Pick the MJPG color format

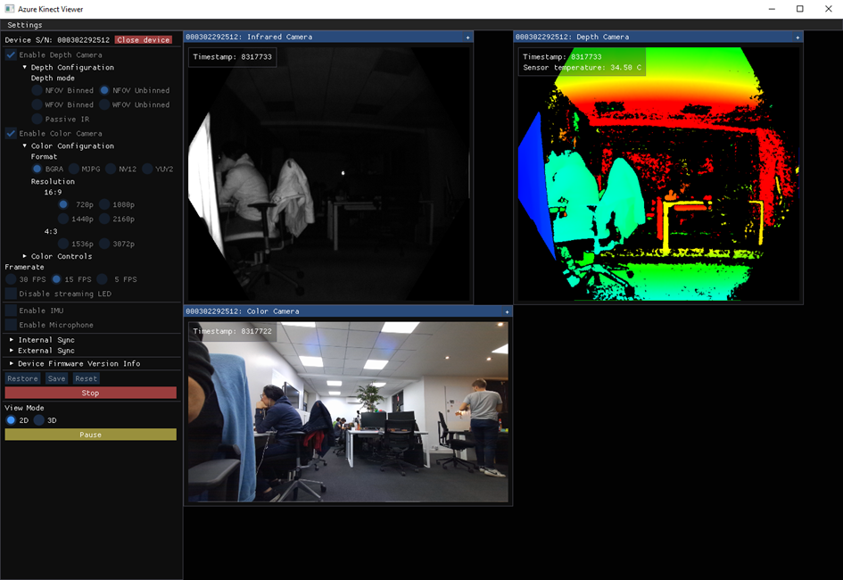click(74, 169)
